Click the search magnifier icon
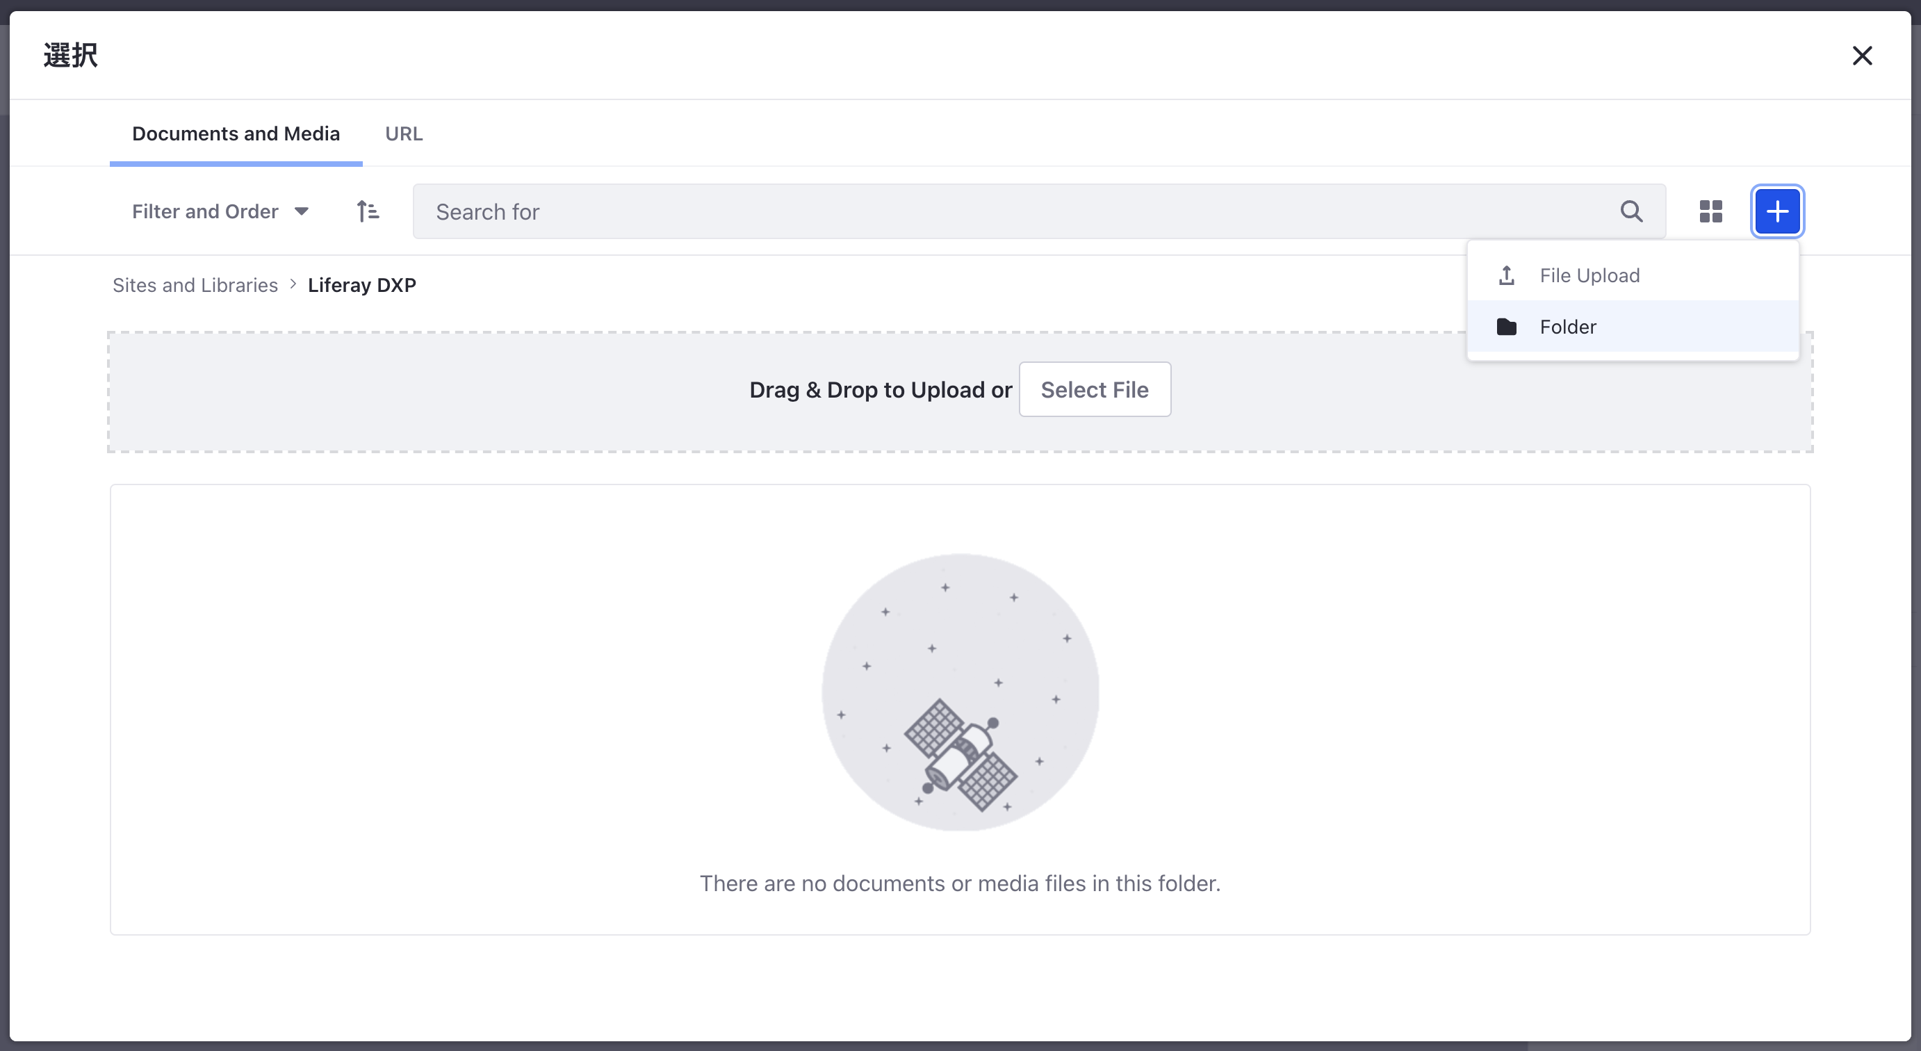This screenshot has width=1921, height=1051. coord(1631,212)
